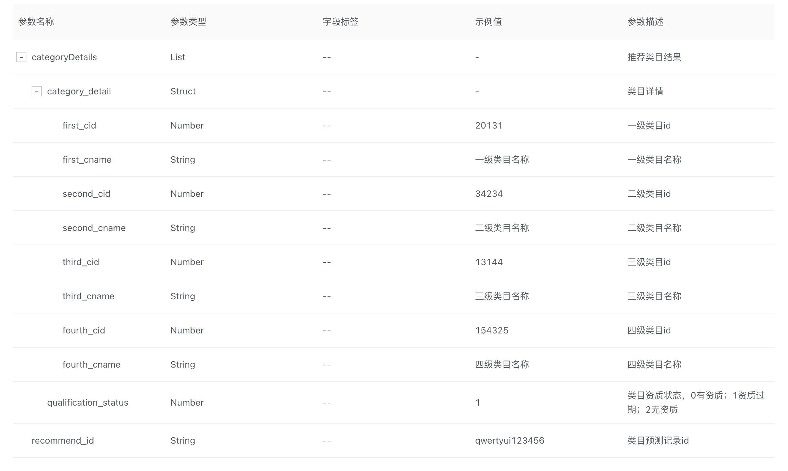
Task: Click the 154325 example value
Action: pyautogui.click(x=492, y=331)
